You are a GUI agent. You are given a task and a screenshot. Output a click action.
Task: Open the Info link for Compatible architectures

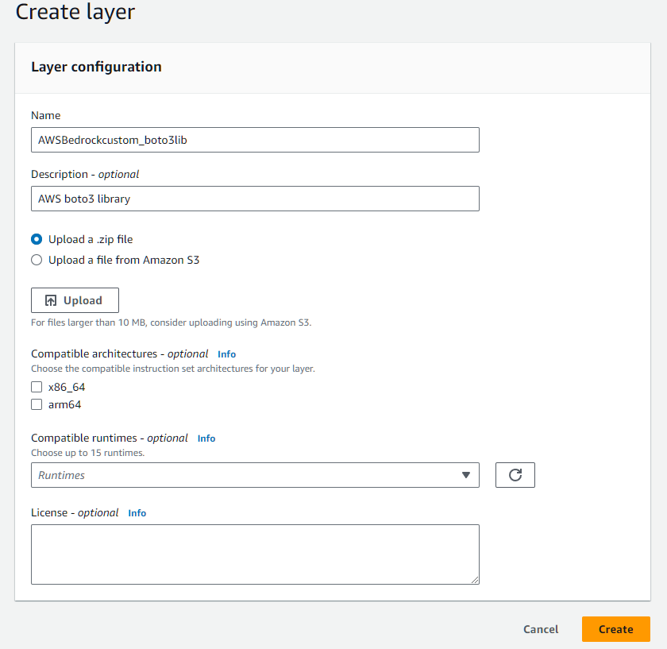226,353
